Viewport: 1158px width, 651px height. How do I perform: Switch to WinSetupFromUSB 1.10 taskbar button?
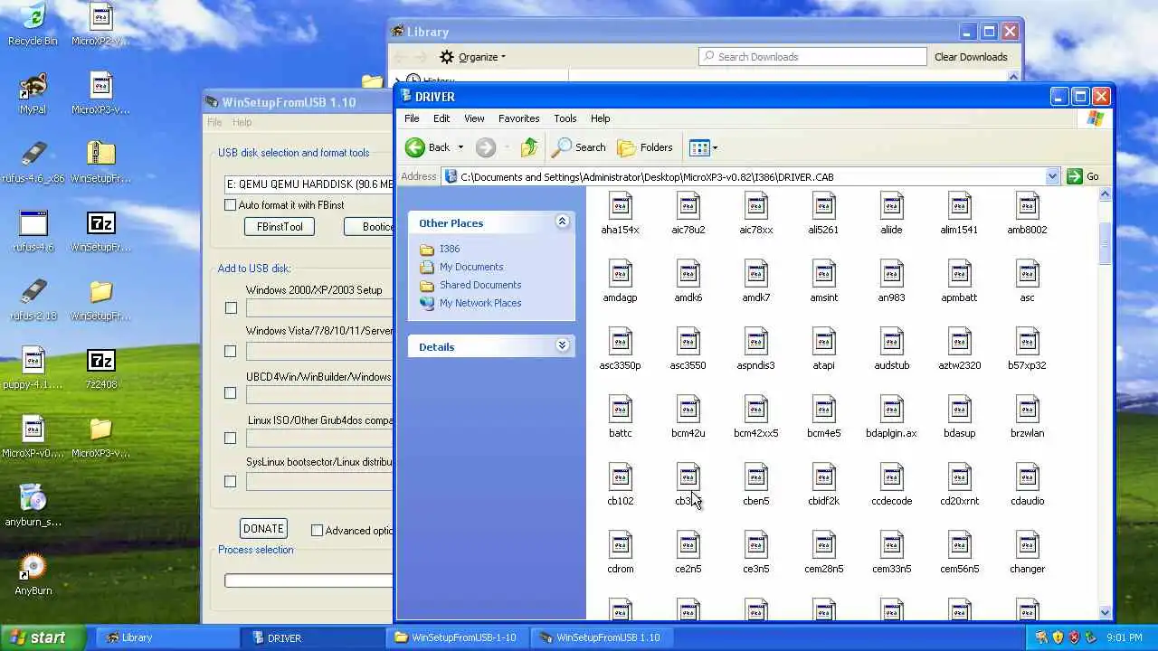(602, 637)
